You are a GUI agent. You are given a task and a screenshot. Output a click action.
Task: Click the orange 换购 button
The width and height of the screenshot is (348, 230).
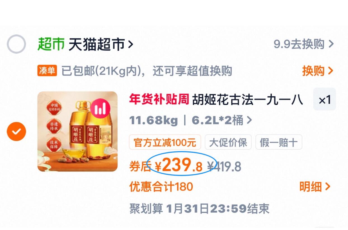click(x=318, y=71)
